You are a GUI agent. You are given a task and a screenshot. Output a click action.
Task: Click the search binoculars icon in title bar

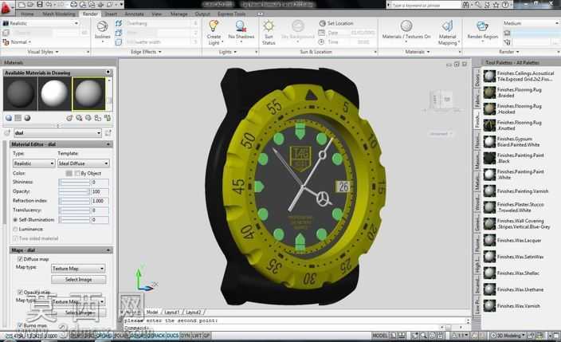point(465,5)
